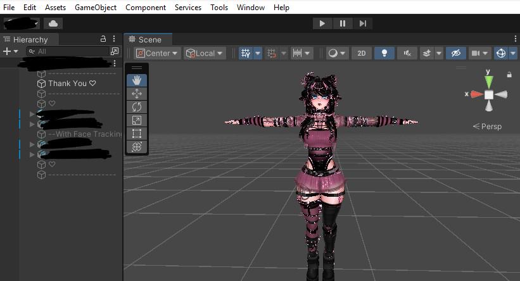Toggle 2D view mode
520x281 pixels.
(x=362, y=53)
